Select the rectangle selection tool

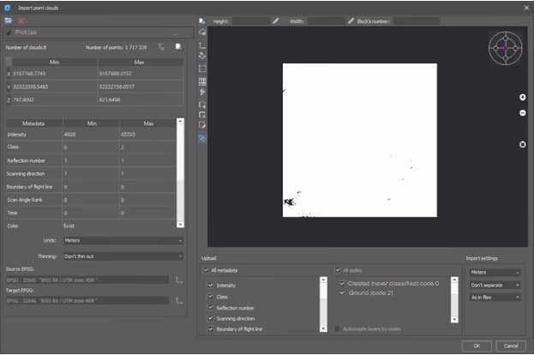202,69
